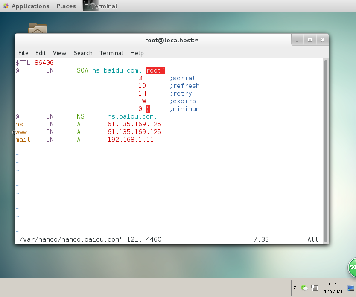This screenshot has height=297, width=356.
Task: Click the file path /var/named/named.baidu.com in status line
Action: (x=69, y=239)
